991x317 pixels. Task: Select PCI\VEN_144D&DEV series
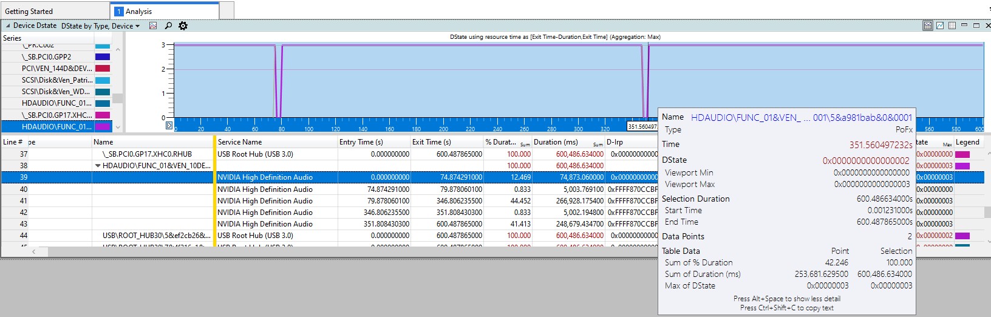coord(56,69)
